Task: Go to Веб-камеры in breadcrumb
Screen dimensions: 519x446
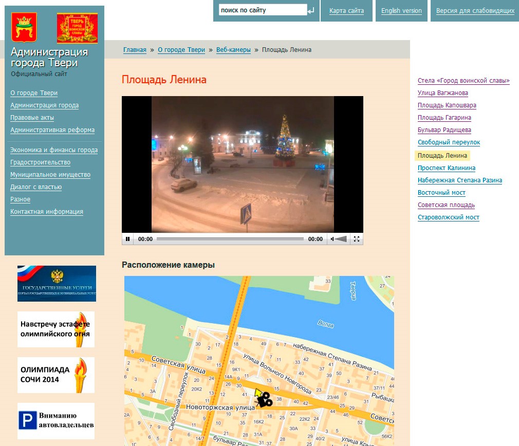Action: point(233,50)
